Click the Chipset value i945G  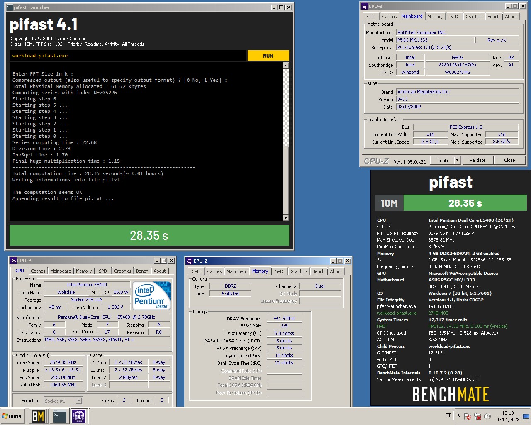[x=458, y=57]
